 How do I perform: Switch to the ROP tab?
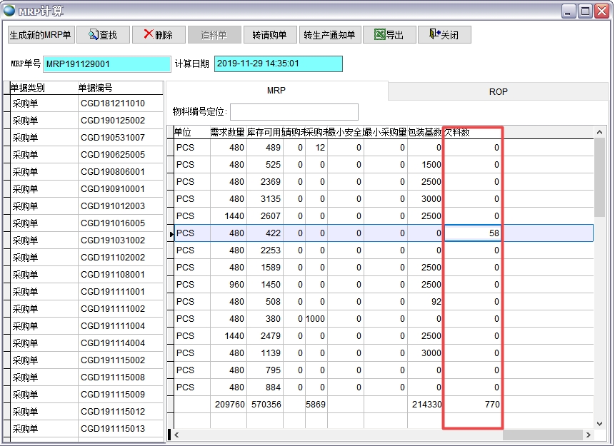coord(498,91)
